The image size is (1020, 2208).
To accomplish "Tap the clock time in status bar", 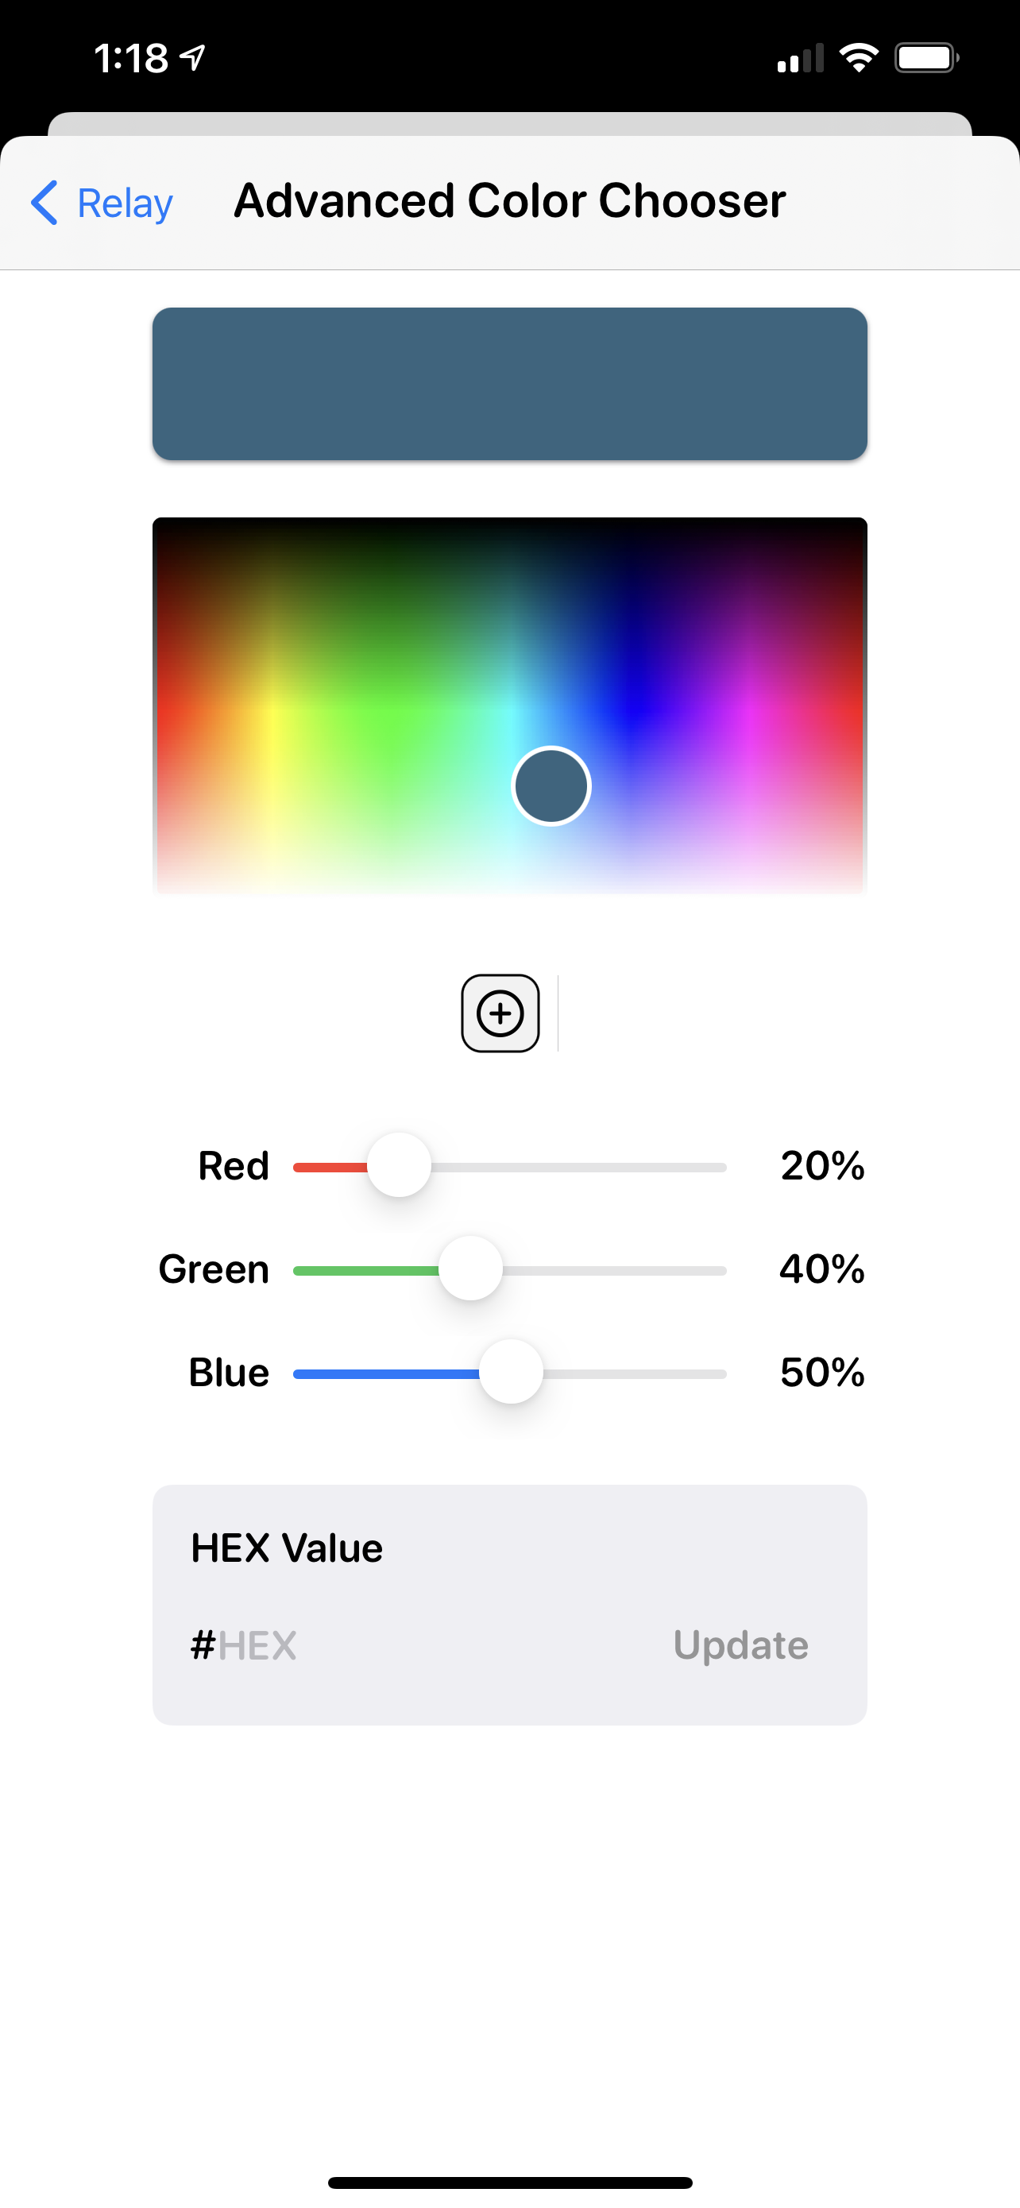I will click(x=131, y=58).
